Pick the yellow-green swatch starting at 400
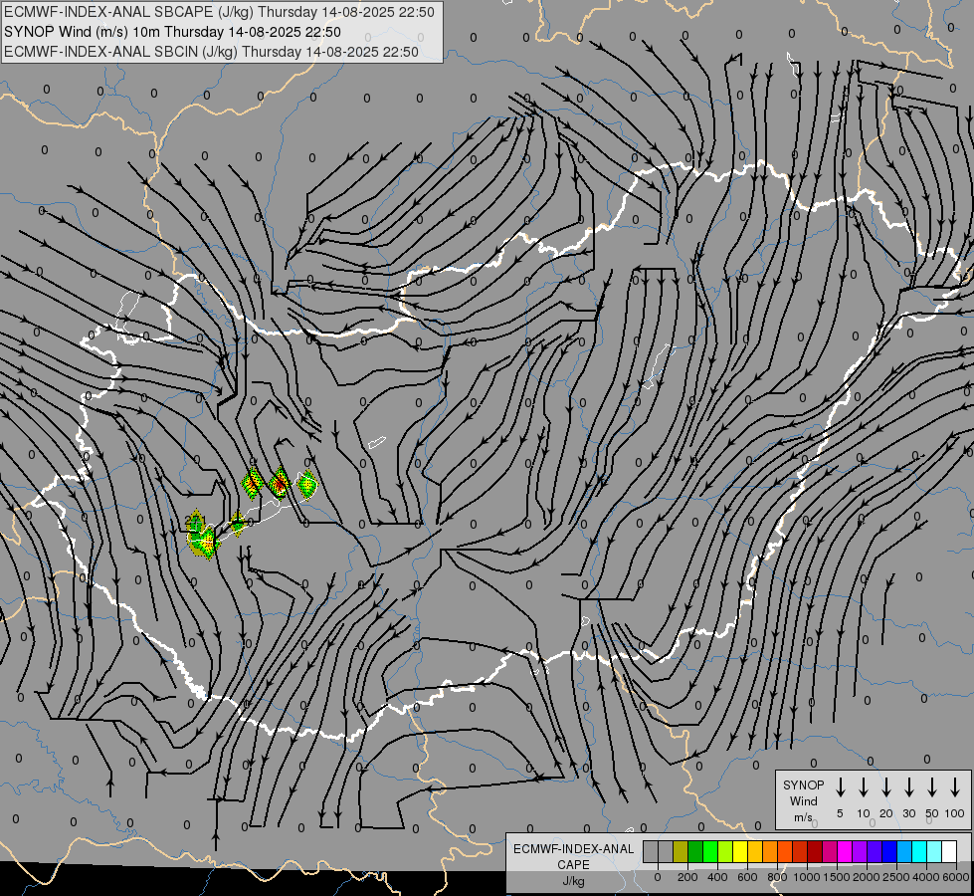 725,852
